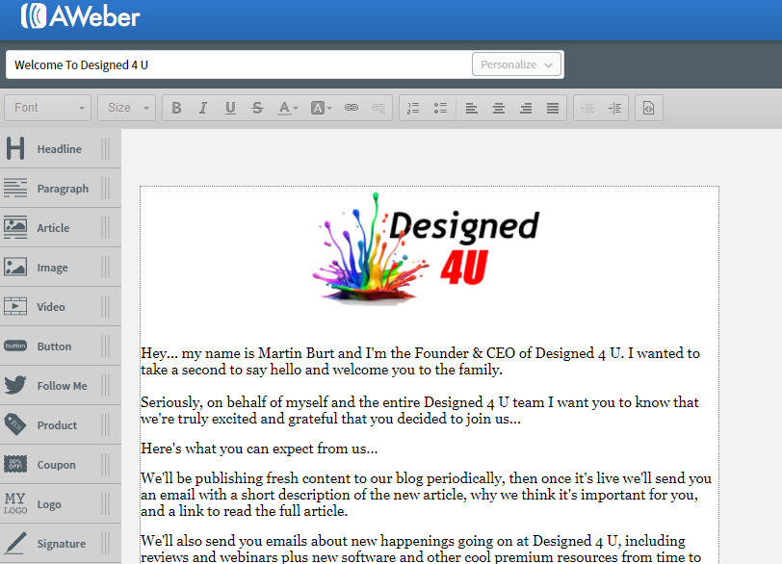Remove link with the unlink icon

click(378, 108)
